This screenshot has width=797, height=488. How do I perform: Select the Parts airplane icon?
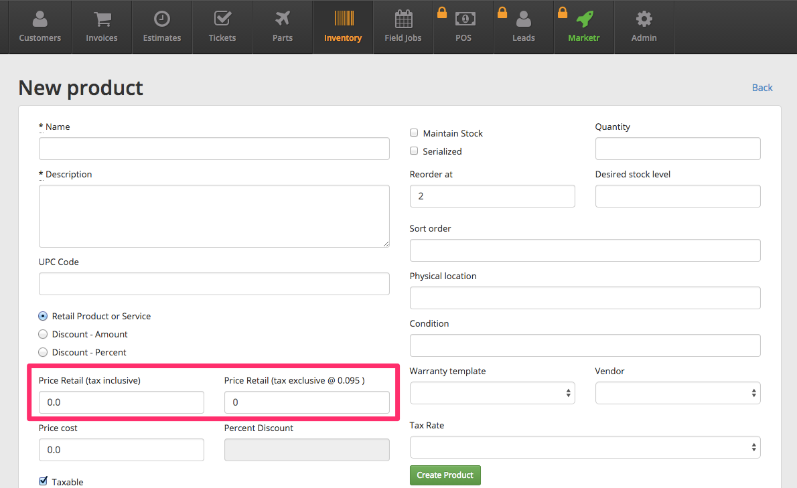283,19
